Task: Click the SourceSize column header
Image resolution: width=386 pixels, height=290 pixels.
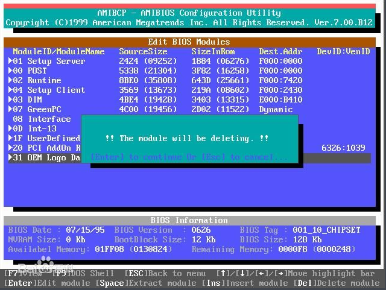Action: pos(143,51)
